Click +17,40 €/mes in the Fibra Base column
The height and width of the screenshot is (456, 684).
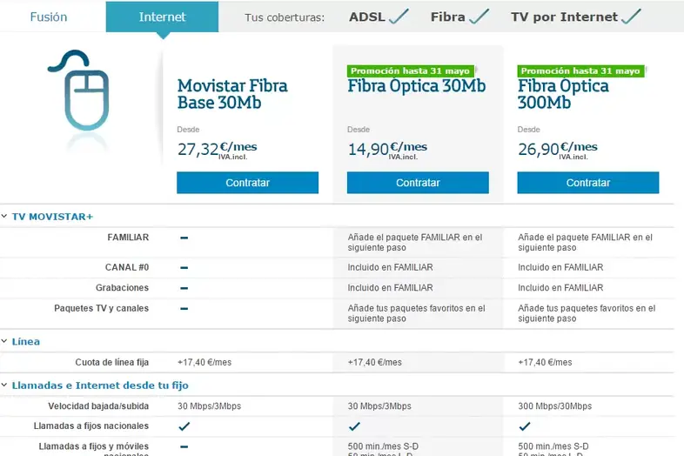click(x=205, y=362)
